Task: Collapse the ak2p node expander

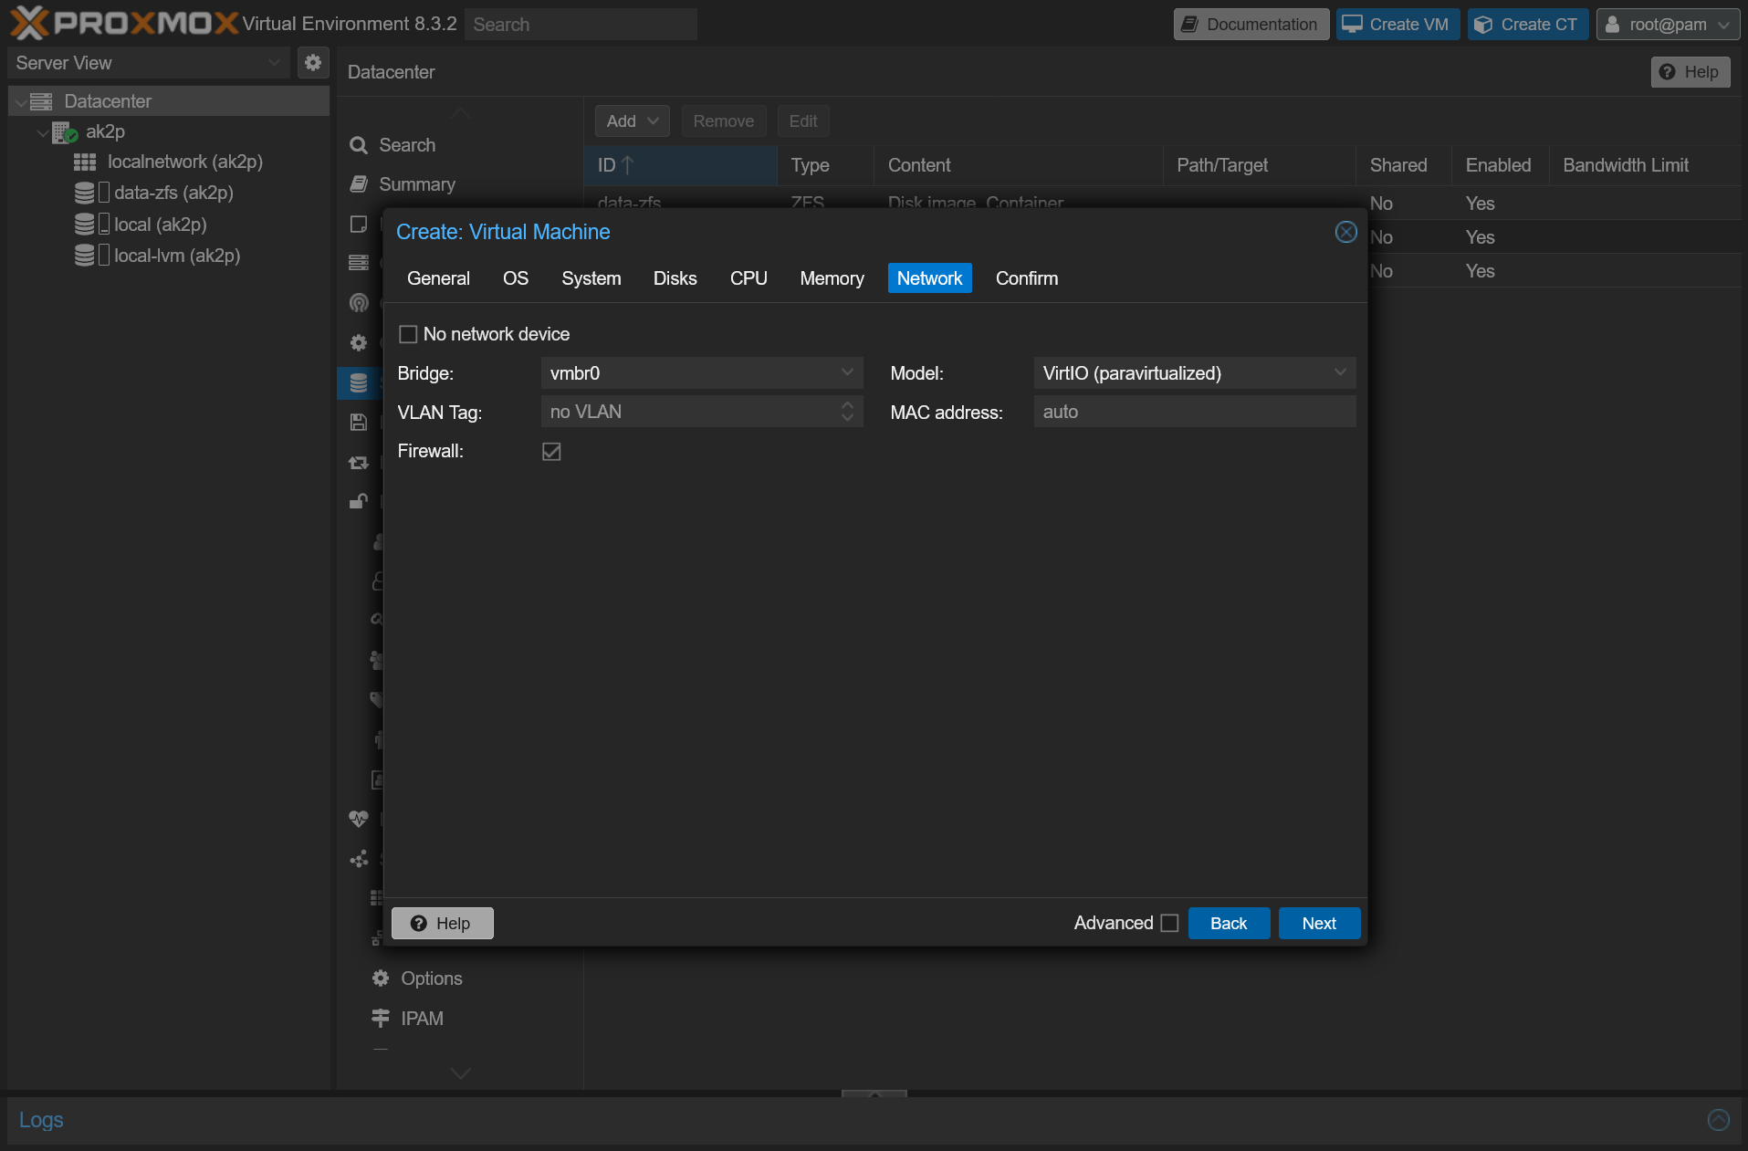Action: pyautogui.click(x=42, y=132)
